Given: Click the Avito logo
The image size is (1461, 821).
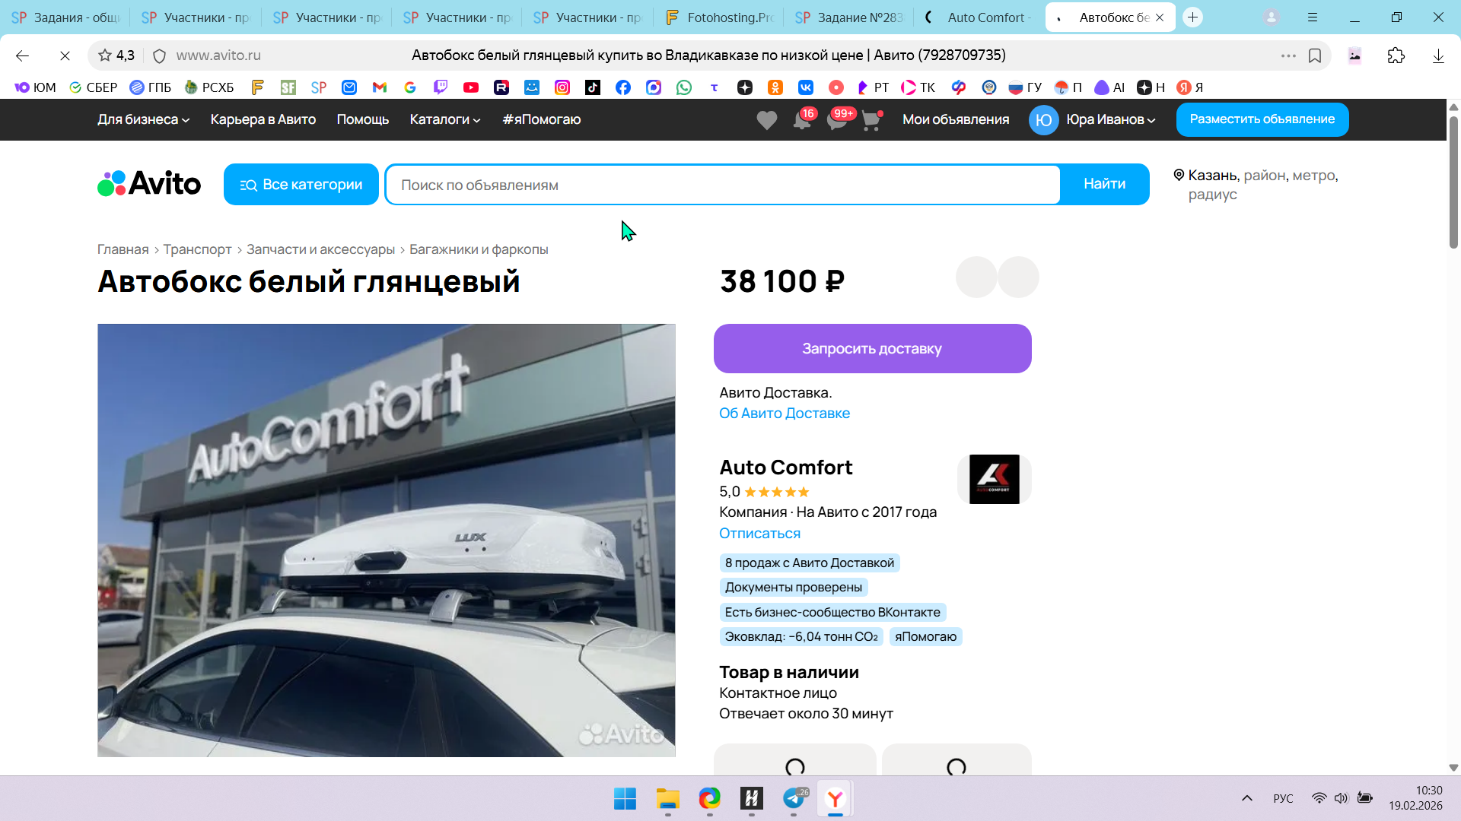Looking at the screenshot, I should pos(149,184).
